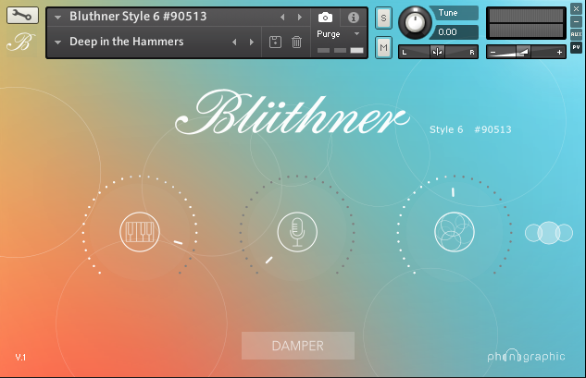Go to previous instrument arrow
This screenshot has width=586, height=378.
tap(282, 18)
